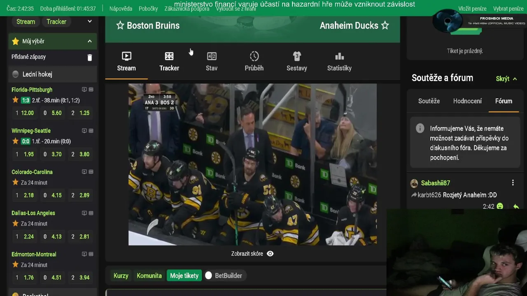Image resolution: width=527 pixels, height=296 pixels.
Task: Open stream icon for Winnipeg-Seattle
Action: pyautogui.click(x=84, y=131)
